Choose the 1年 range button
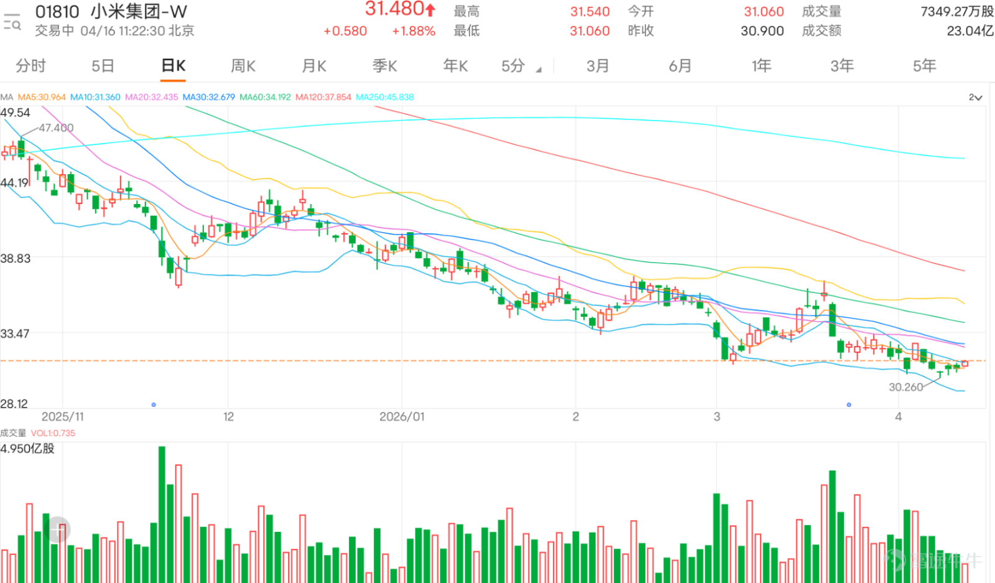This screenshot has width=995, height=583. 761,66
